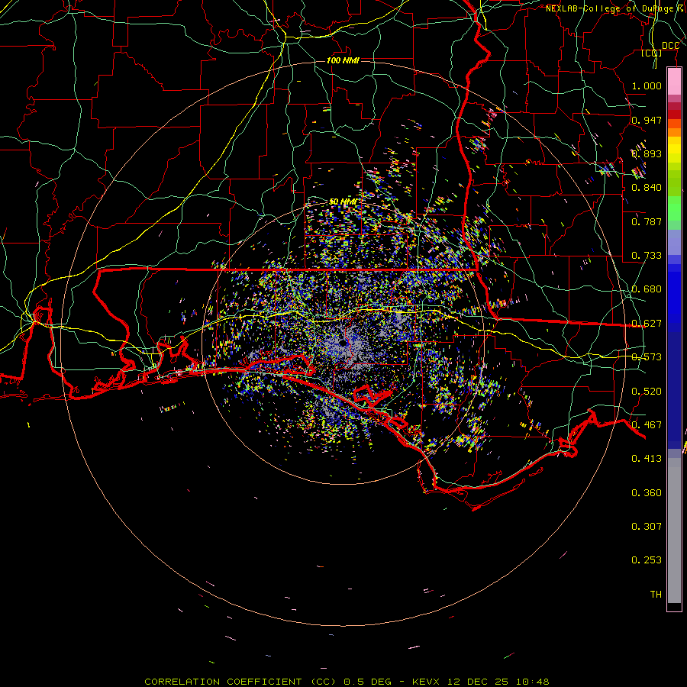Click the 0.787 legend value

(647, 221)
